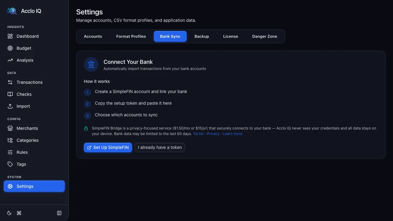Select the Bank Sync tab
393x221 pixels.
(x=170, y=36)
